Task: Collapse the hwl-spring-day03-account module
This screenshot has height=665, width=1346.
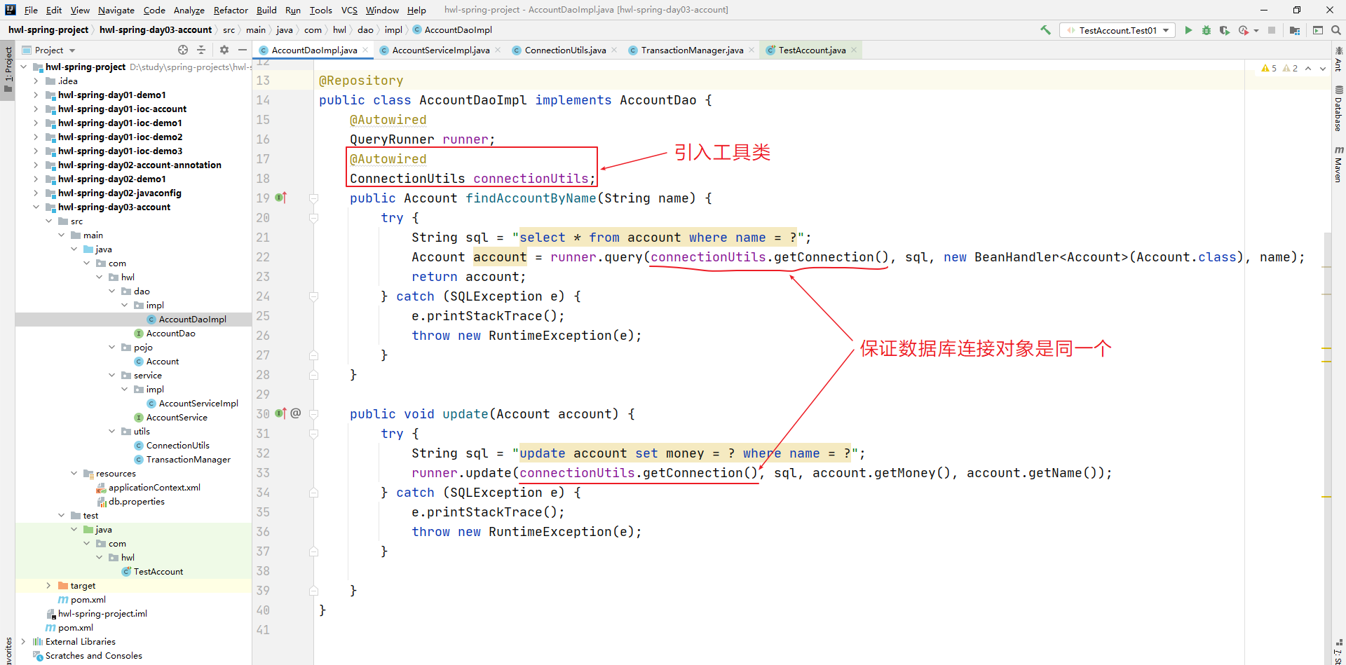Action: pyautogui.click(x=36, y=207)
